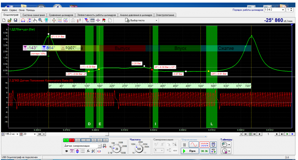Create a new file with blank-page icon
This screenshot has height=160, width=298.
point(4,20)
